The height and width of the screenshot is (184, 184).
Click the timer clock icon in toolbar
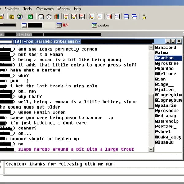coord(49,17)
